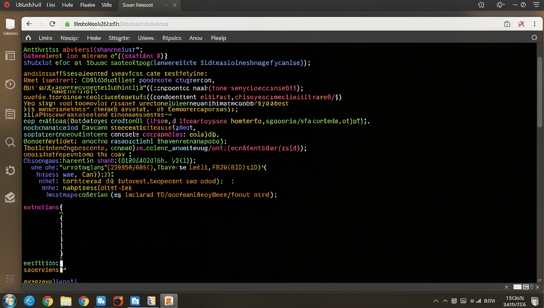Viewport: 544px width, 308px height.
Task: Click the magnifier search icon in the sidebar
Action: (x=10, y=142)
